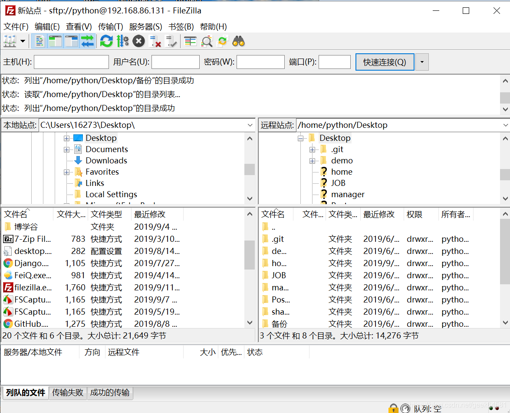Sort local files by 最近修改 column

[x=158, y=214]
